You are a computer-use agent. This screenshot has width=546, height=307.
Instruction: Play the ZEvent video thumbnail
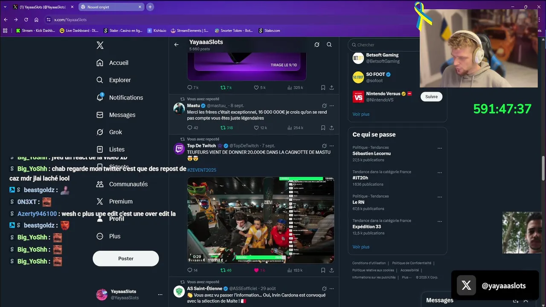click(261, 220)
